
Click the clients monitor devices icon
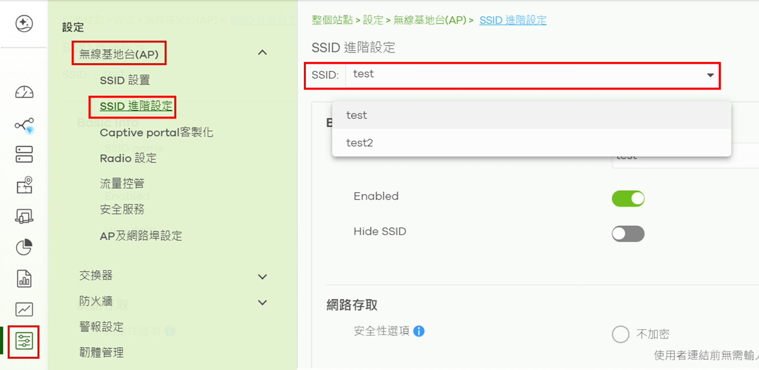[x=24, y=216]
